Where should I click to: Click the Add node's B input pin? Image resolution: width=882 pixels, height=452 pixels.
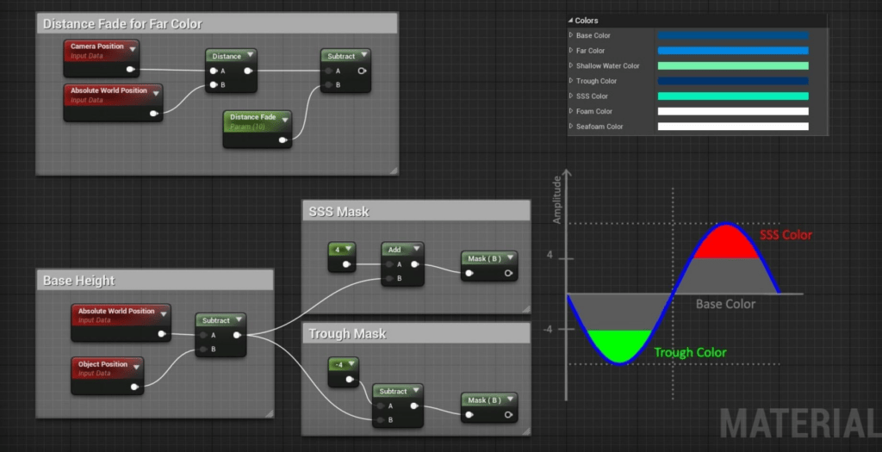coord(389,278)
